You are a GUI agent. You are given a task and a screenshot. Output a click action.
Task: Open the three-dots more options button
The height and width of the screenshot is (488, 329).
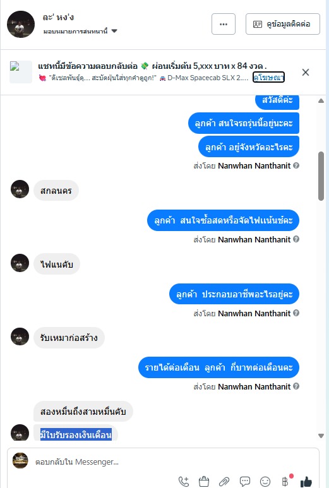click(x=224, y=24)
